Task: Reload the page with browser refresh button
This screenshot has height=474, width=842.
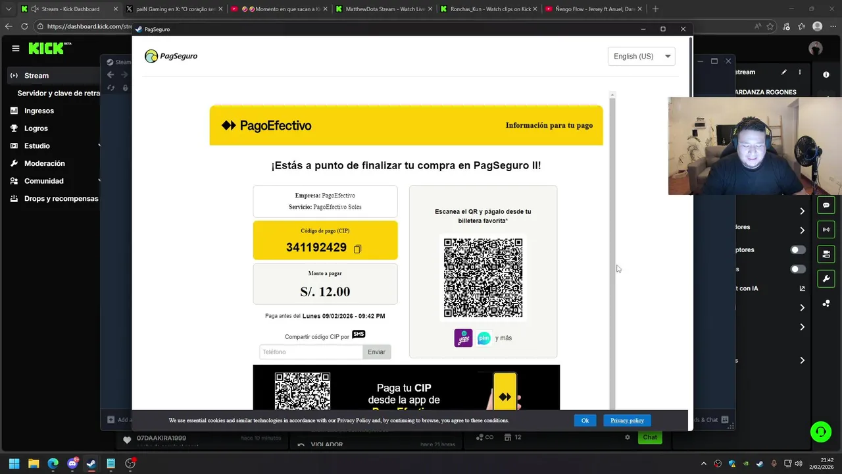Action: coord(24,26)
